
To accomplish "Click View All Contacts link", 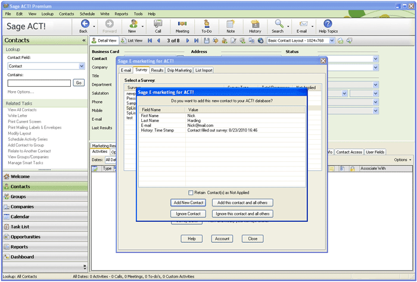I will click(x=22, y=109).
